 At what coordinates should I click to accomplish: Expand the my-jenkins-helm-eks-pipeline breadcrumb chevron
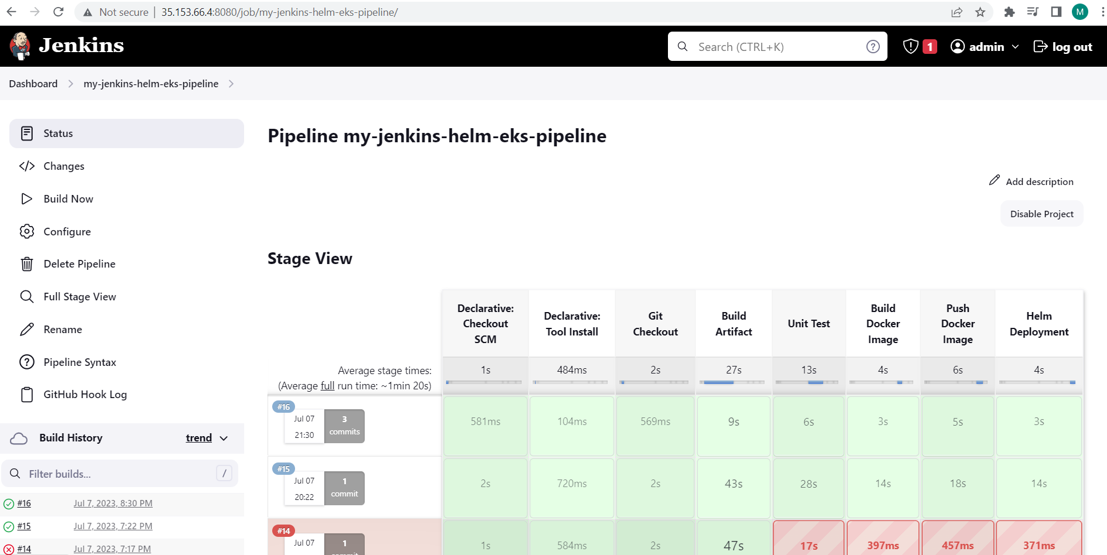(x=231, y=84)
